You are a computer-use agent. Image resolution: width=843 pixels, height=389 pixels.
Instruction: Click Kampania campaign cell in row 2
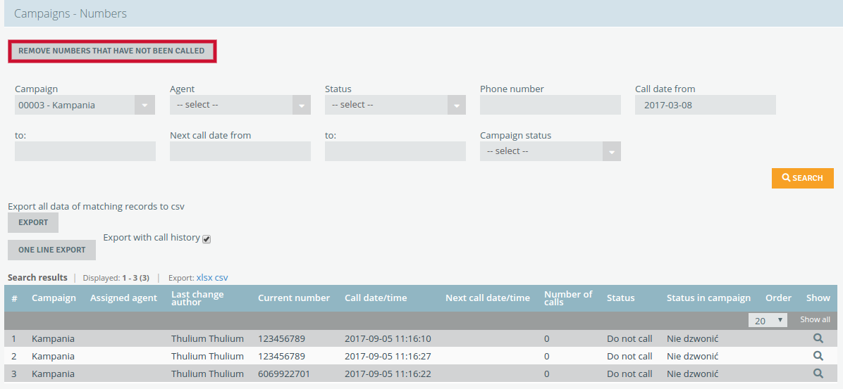[x=53, y=356]
